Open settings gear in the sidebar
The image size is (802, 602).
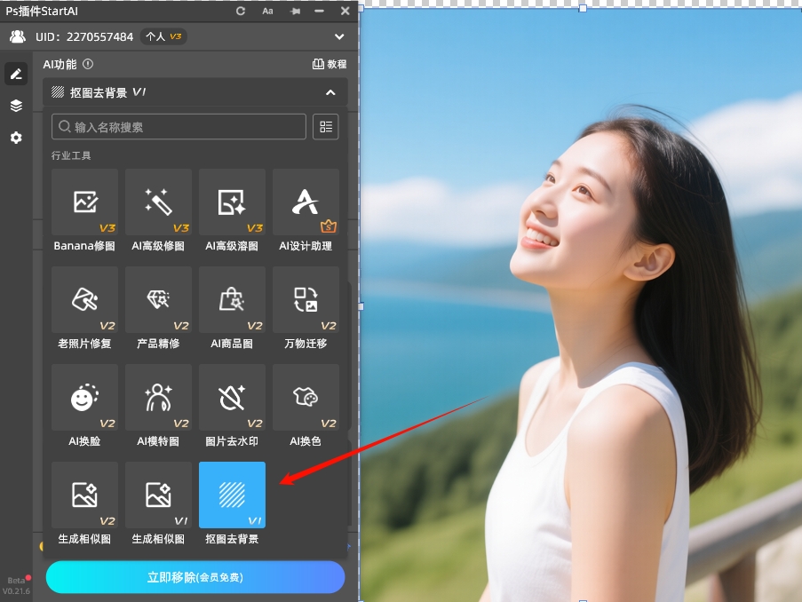tap(16, 138)
